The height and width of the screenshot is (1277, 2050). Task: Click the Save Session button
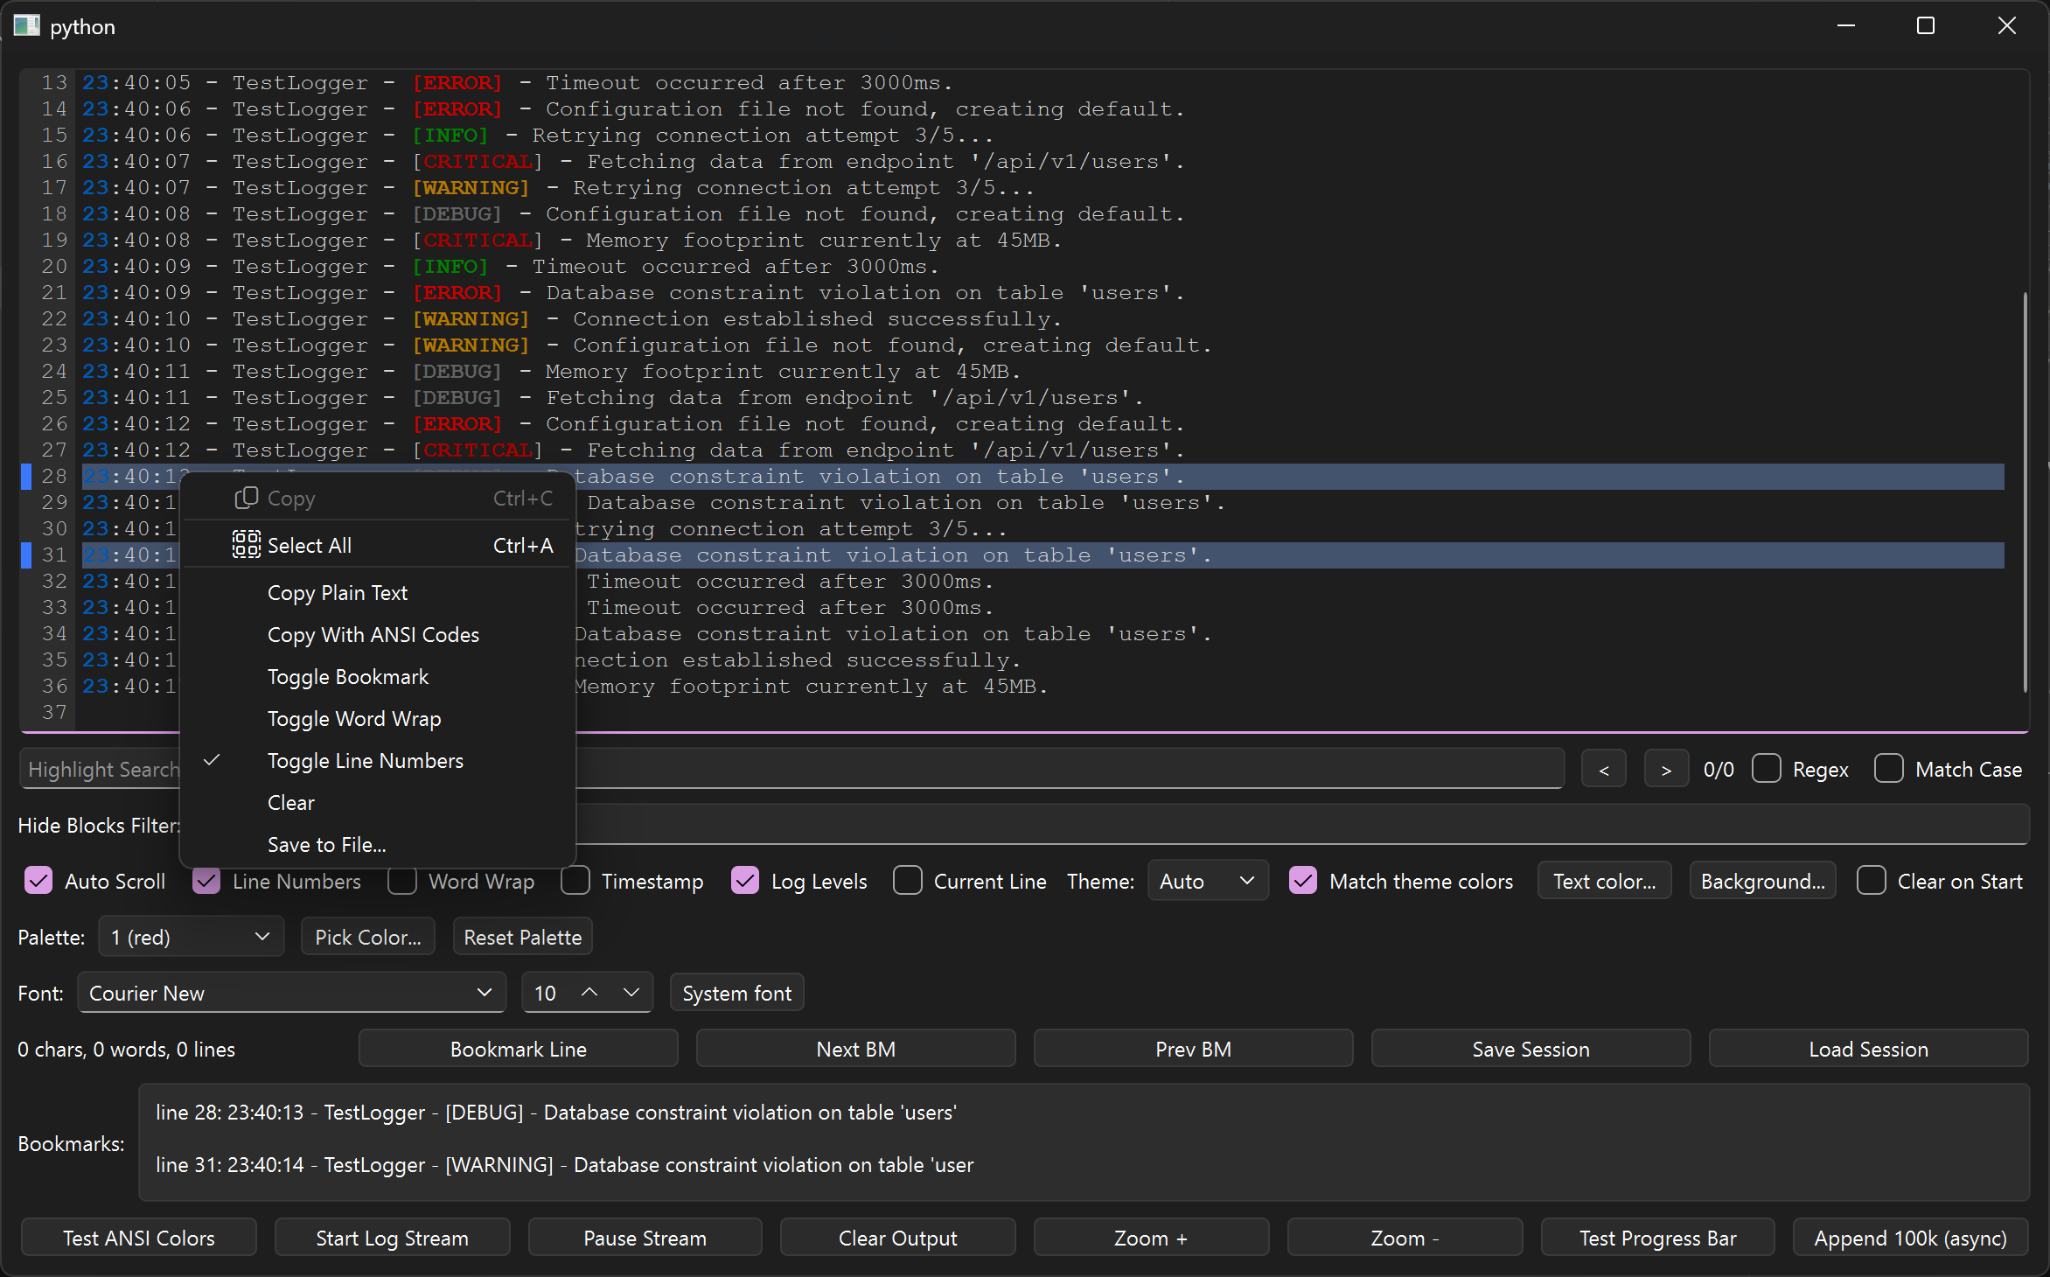[1531, 1049]
